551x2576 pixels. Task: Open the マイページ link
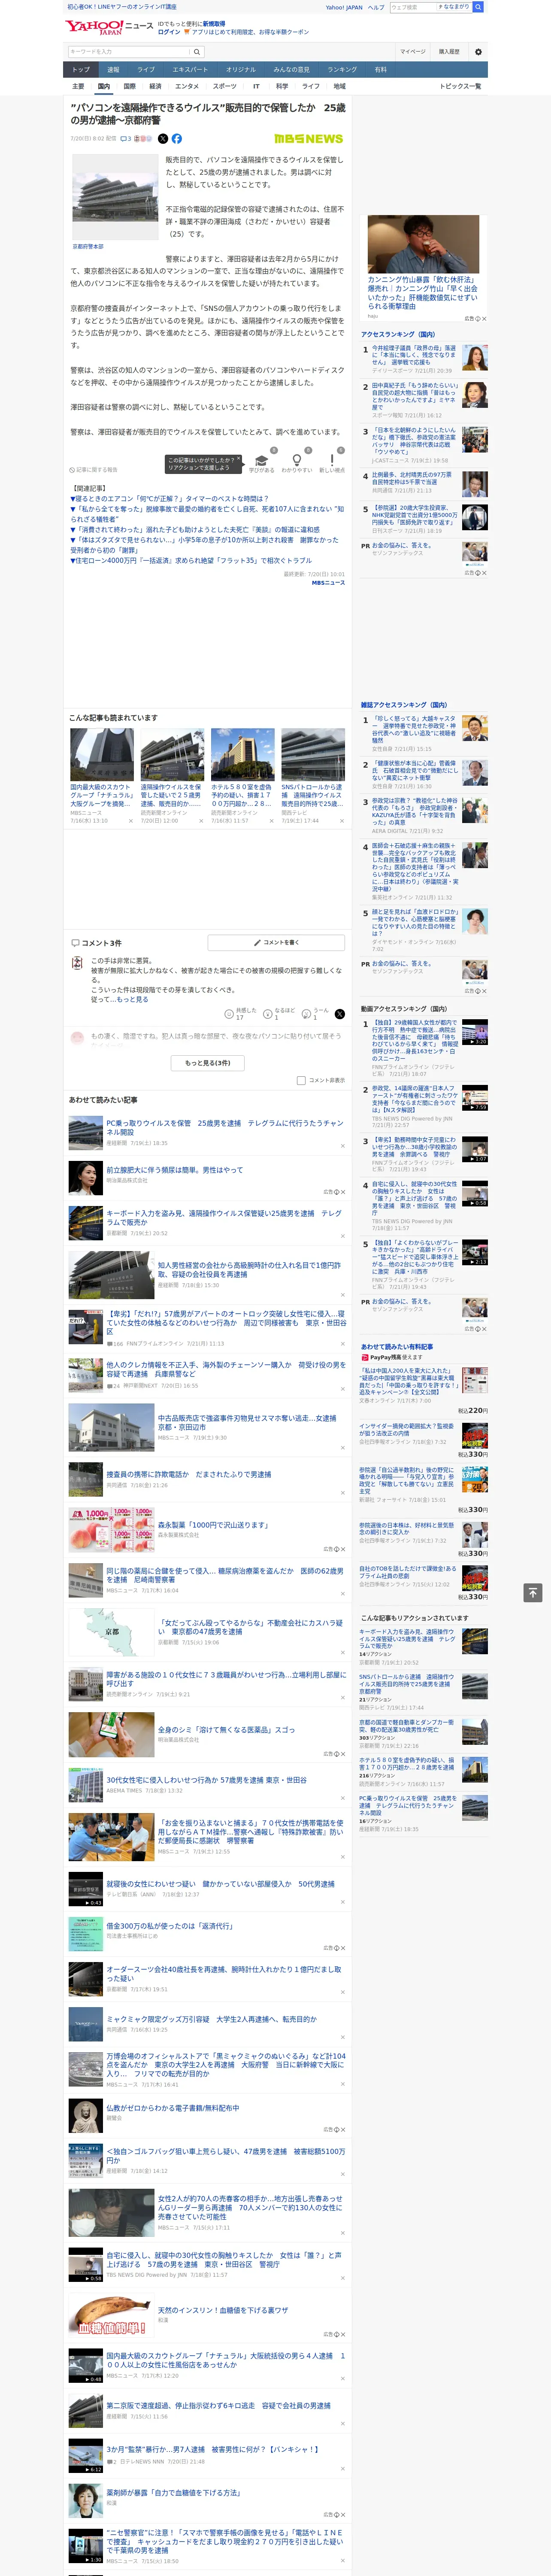[412, 51]
